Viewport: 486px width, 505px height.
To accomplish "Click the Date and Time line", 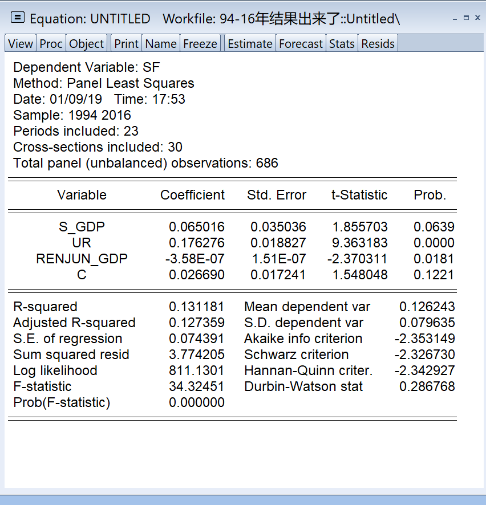I will tap(99, 99).
